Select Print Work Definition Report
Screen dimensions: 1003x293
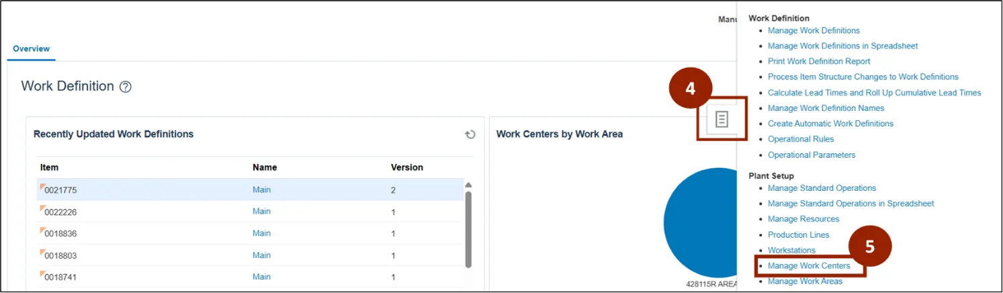[819, 61]
